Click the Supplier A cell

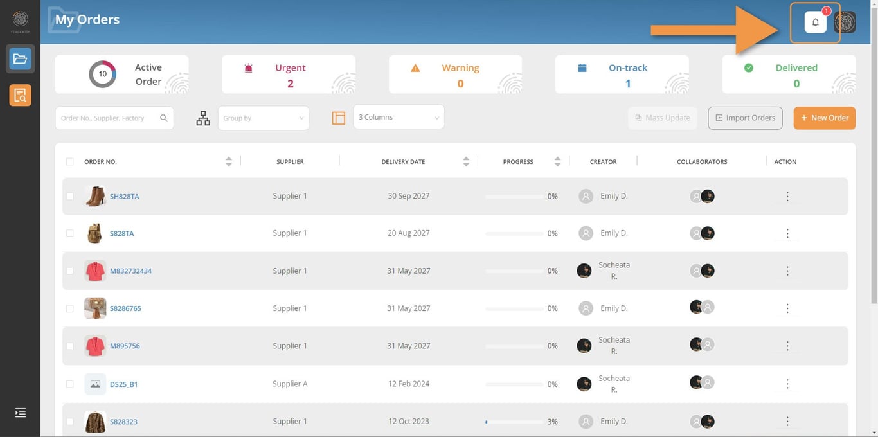point(290,384)
